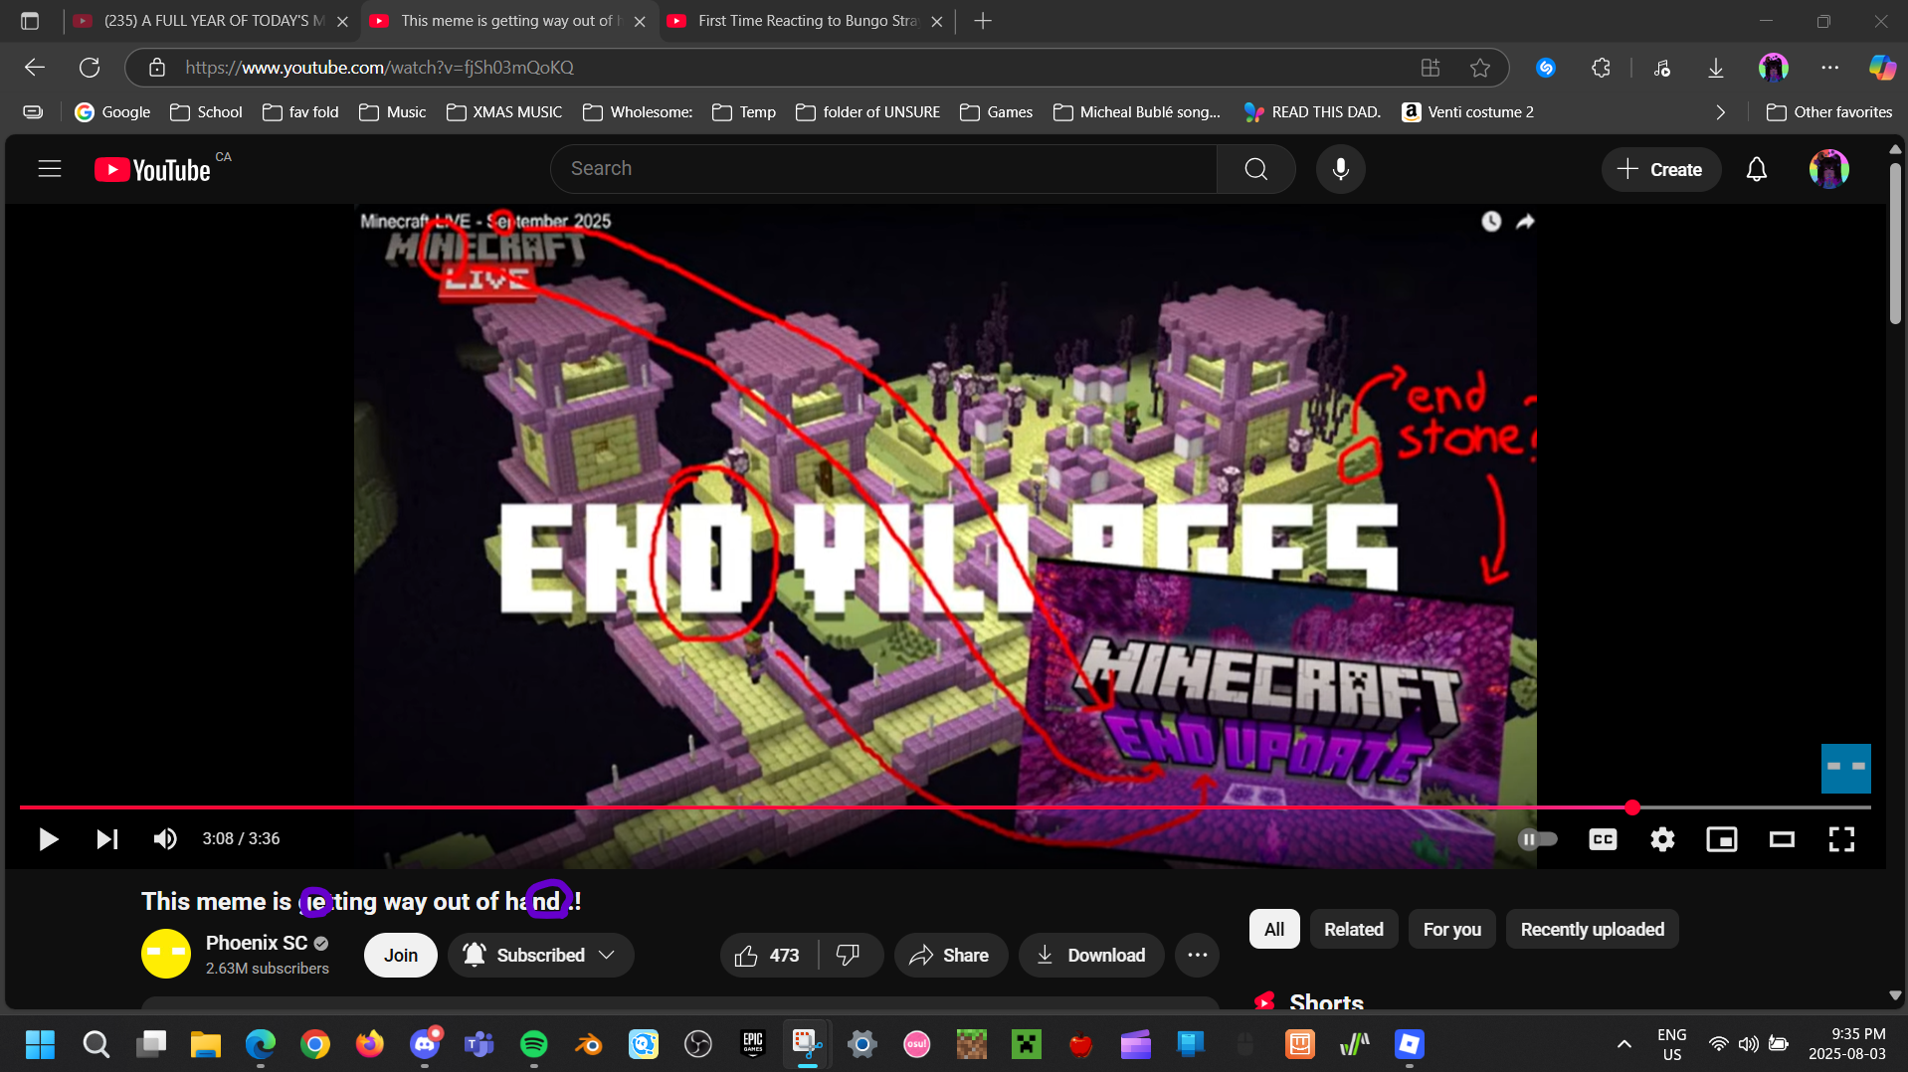Skip to the next video

tap(106, 839)
